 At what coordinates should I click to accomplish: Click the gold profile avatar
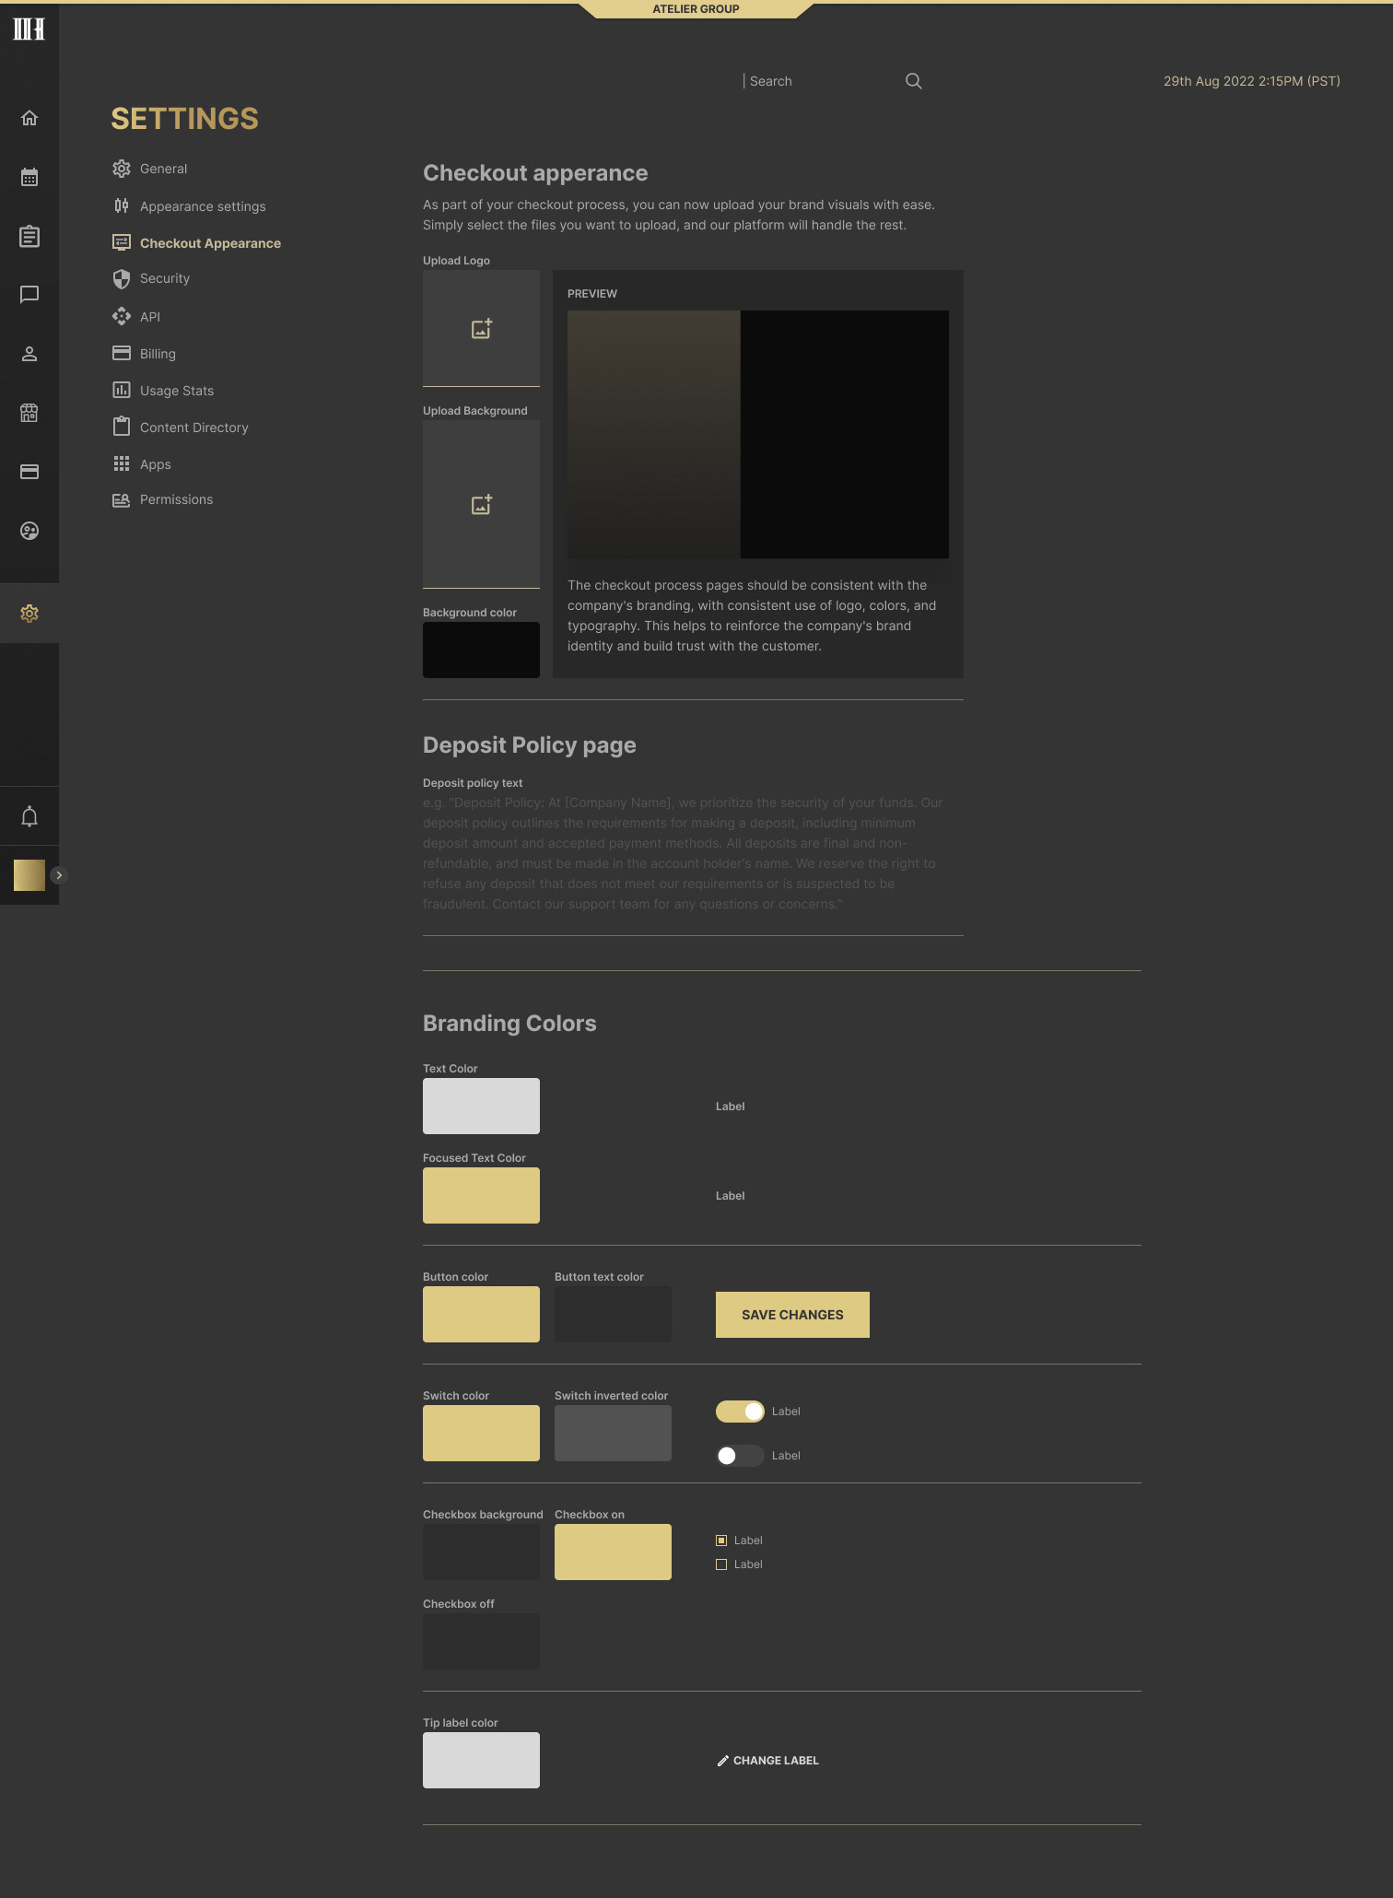coord(29,875)
